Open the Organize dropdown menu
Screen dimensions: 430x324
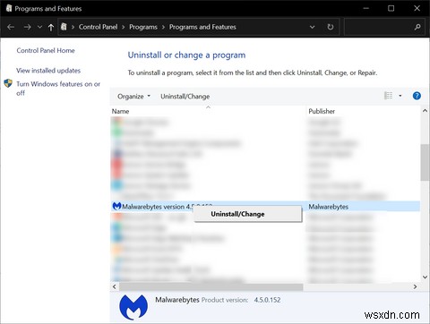tap(133, 97)
